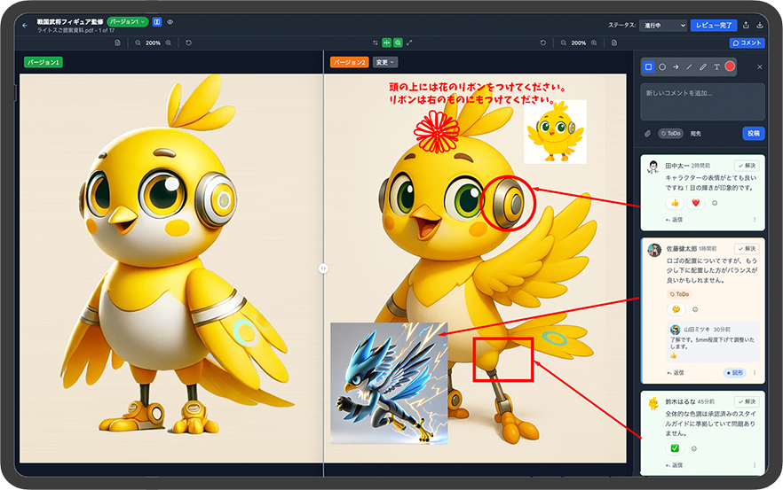Open the red color swatch picker

[x=731, y=66]
